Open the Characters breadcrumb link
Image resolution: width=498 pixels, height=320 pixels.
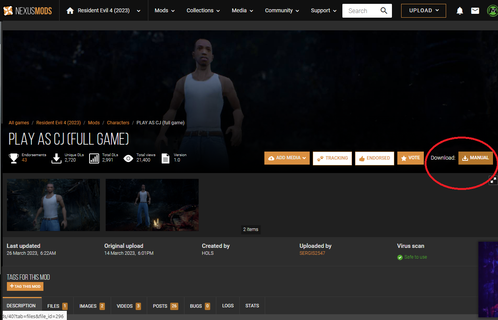tap(118, 123)
